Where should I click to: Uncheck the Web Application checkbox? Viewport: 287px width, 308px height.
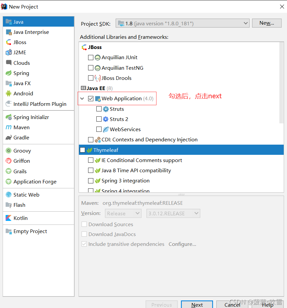[x=91, y=99]
